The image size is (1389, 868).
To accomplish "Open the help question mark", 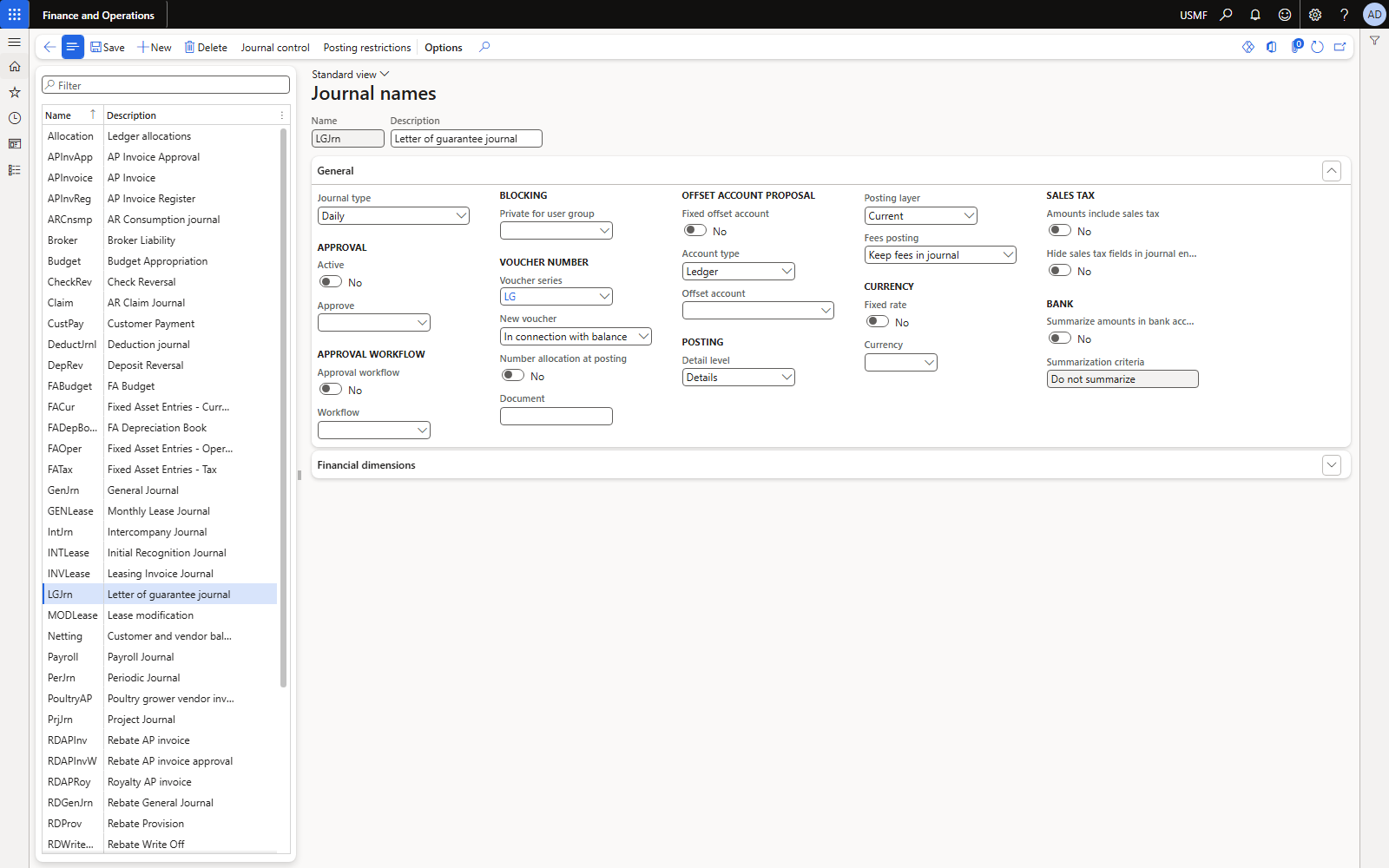I will tap(1344, 15).
